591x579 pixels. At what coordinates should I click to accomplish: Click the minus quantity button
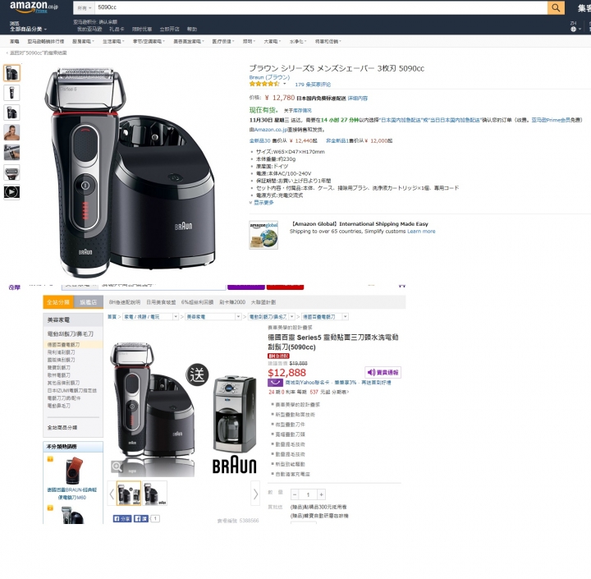point(295,494)
